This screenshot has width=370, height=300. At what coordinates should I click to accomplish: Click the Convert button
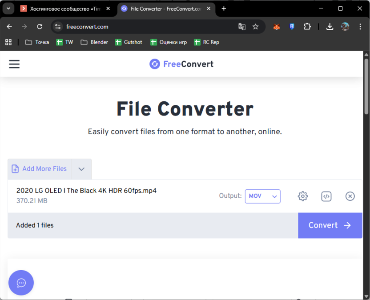click(330, 225)
